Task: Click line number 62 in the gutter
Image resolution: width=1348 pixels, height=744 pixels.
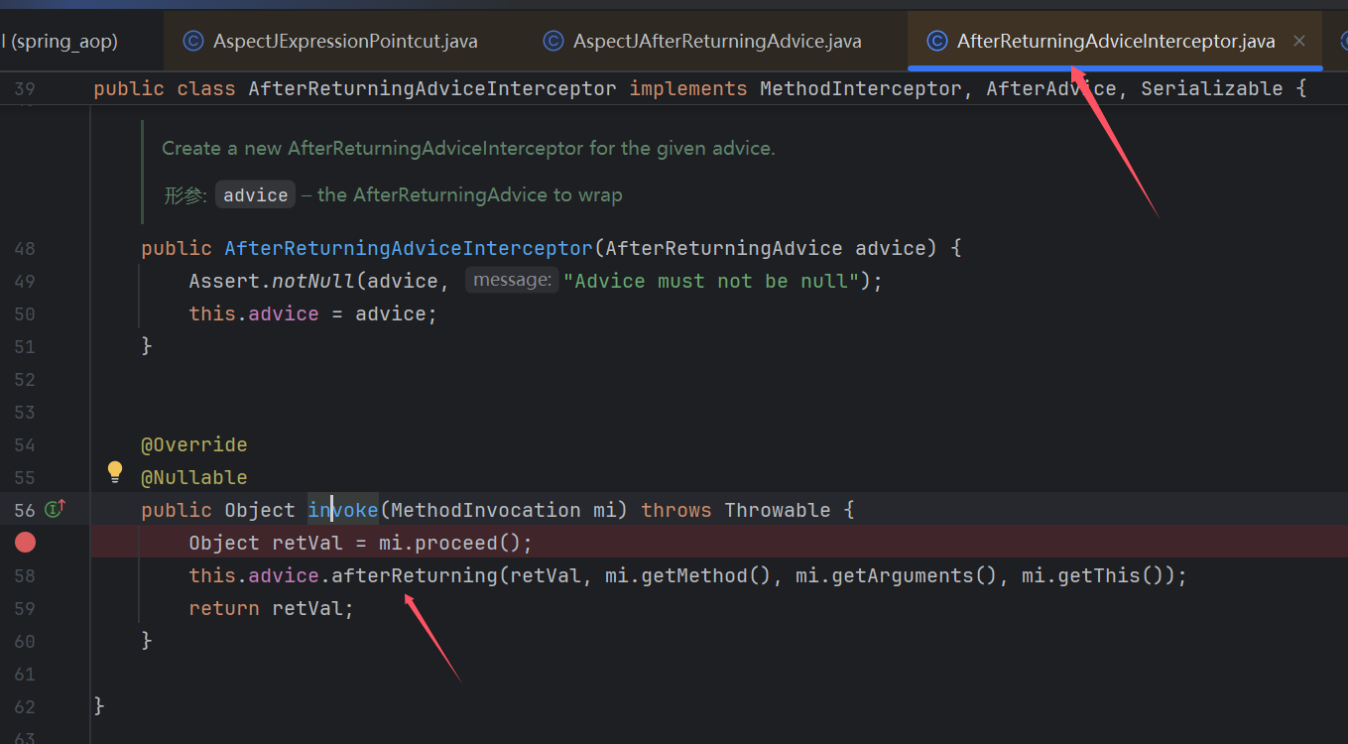Action: pos(25,706)
